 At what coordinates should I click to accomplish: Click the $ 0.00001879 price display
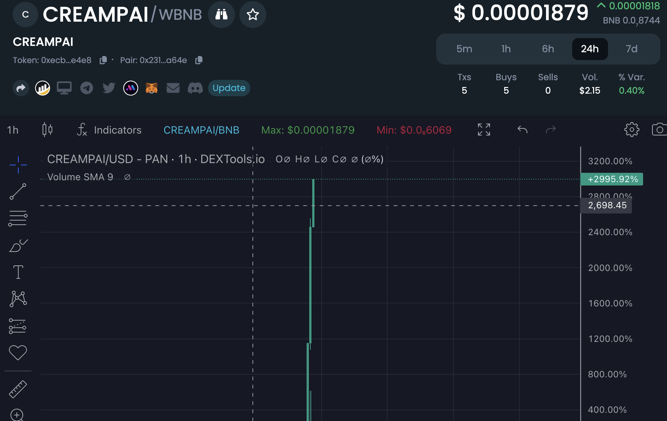point(521,13)
